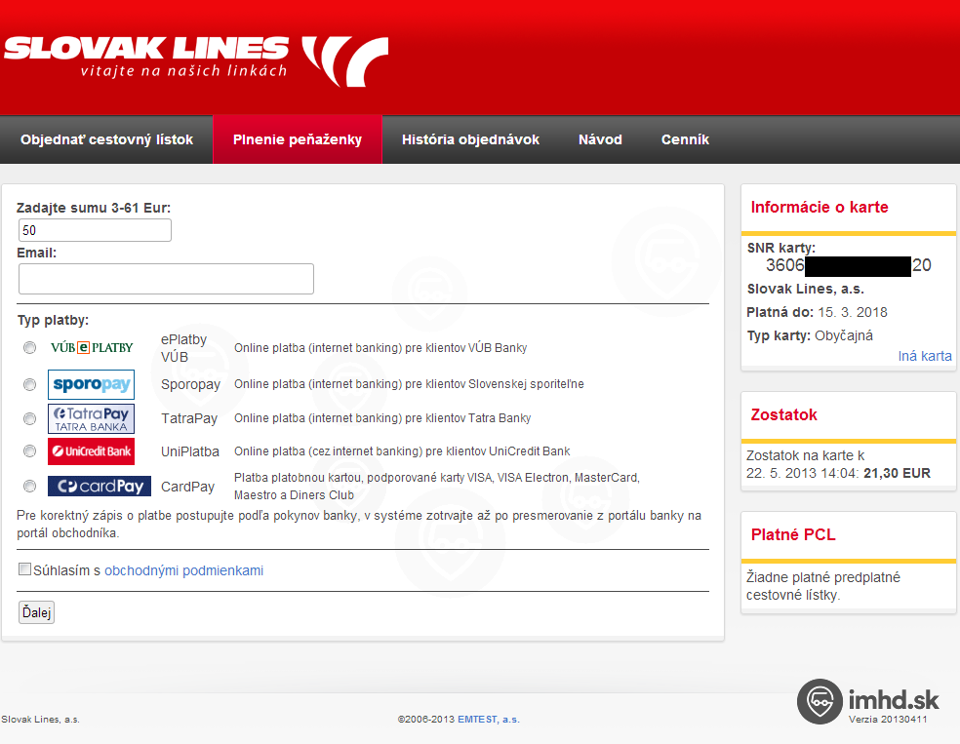Open the Cenník menu item
This screenshot has width=960, height=744.
pos(685,139)
